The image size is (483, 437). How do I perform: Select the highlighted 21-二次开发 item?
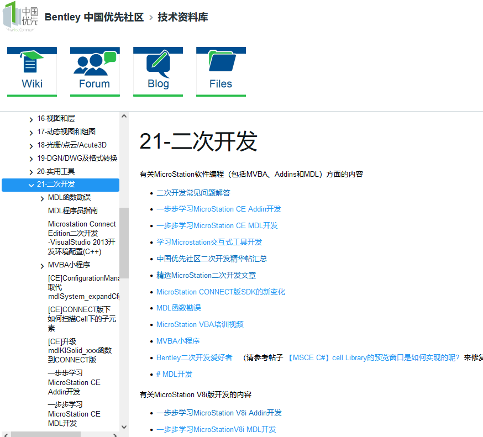(x=60, y=185)
